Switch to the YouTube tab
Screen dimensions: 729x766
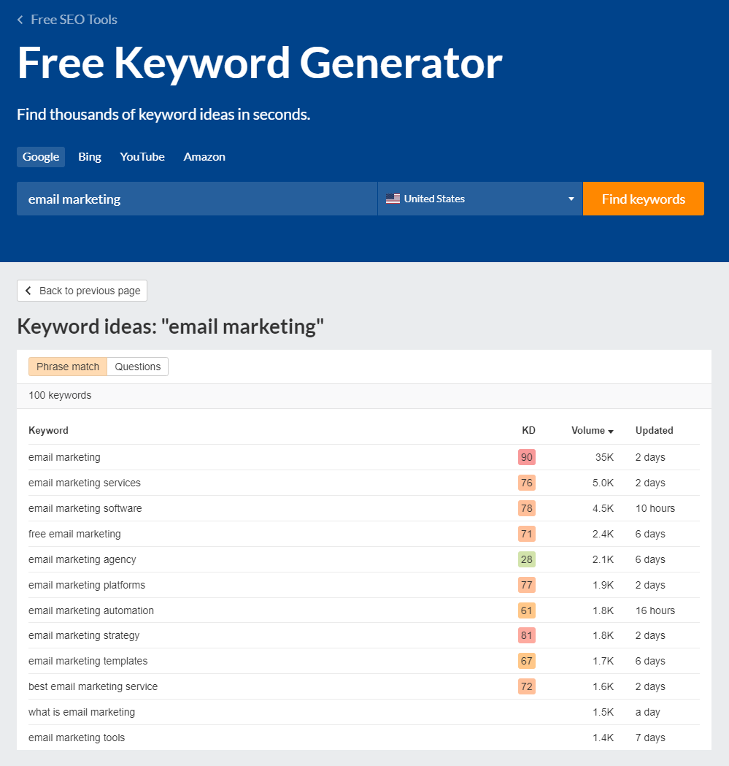tap(142, 156)
